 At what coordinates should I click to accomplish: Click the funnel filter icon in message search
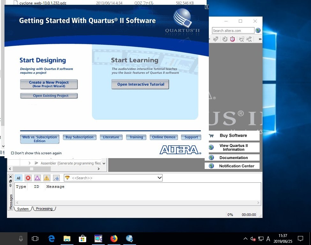[67, 178]
